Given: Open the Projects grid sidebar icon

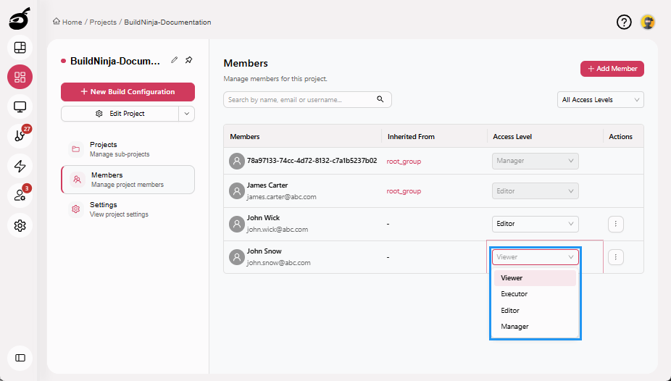Looking at the screenshot, I should pyautogui.click(x=20, y=77).
